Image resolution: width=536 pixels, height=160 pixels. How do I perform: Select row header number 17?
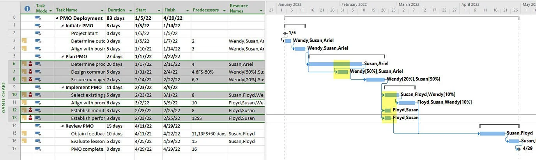(14, 149)
